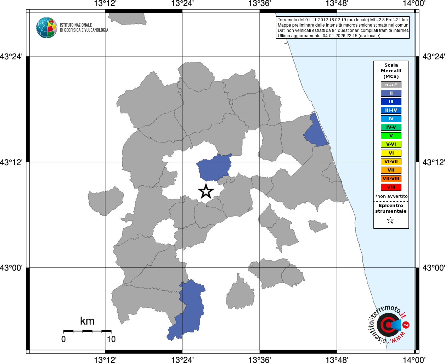Select the VI-VII intensity legend swatch
Image resolution: width=445 pixels, height=363 pixels.
pyautogui.click(x=391, y=162)
